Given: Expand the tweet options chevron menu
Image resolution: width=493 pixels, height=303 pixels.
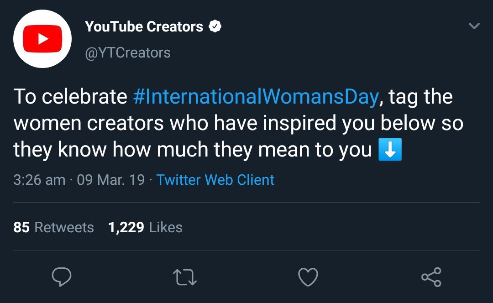Looking at the screenshot, I should (x=474, y=26).
